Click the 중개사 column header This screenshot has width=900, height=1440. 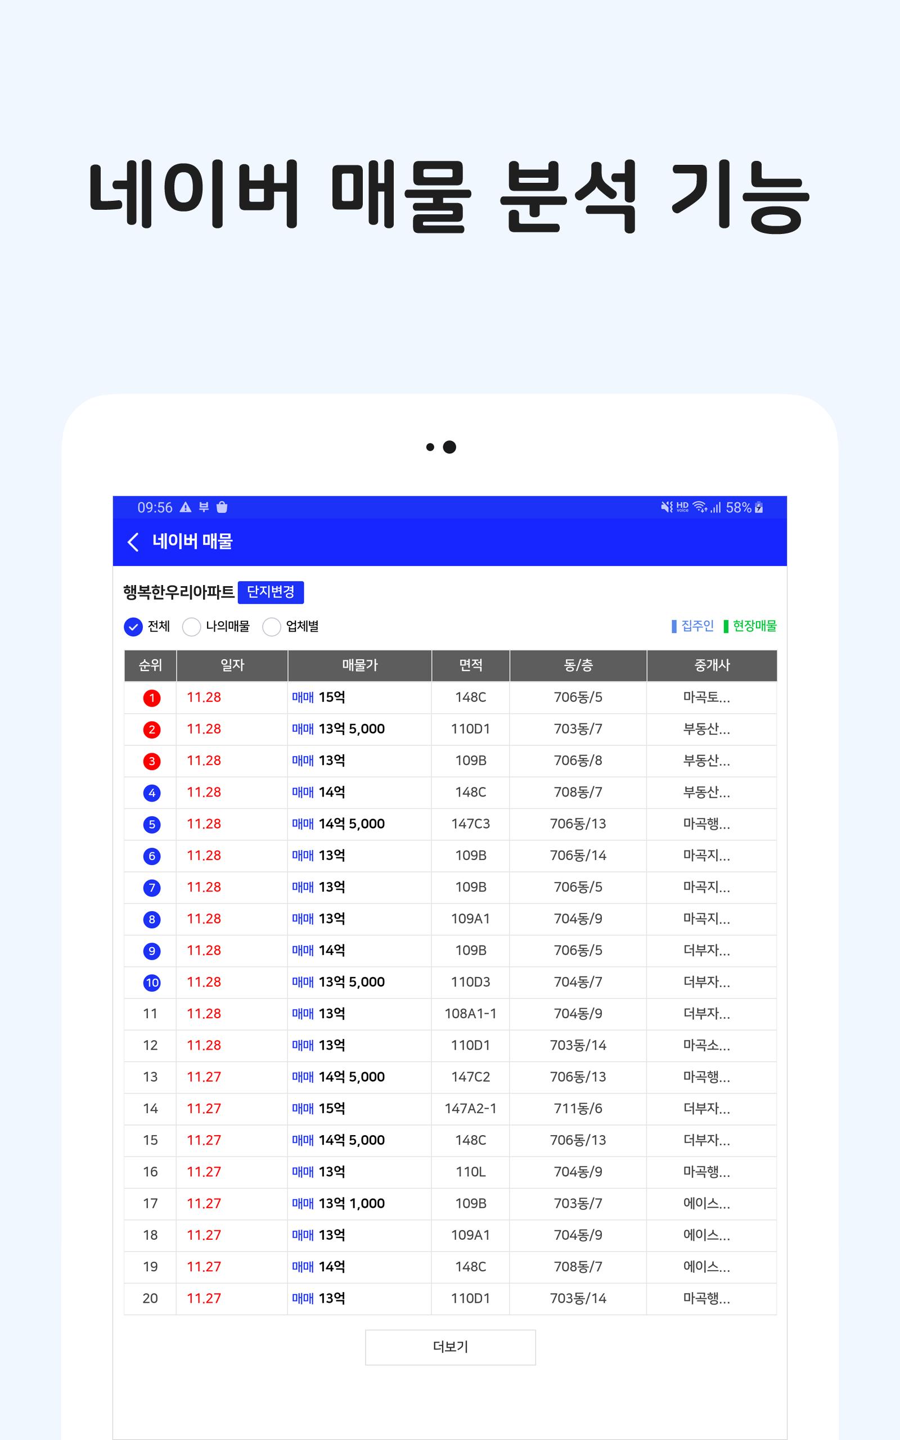coord(712,665)
